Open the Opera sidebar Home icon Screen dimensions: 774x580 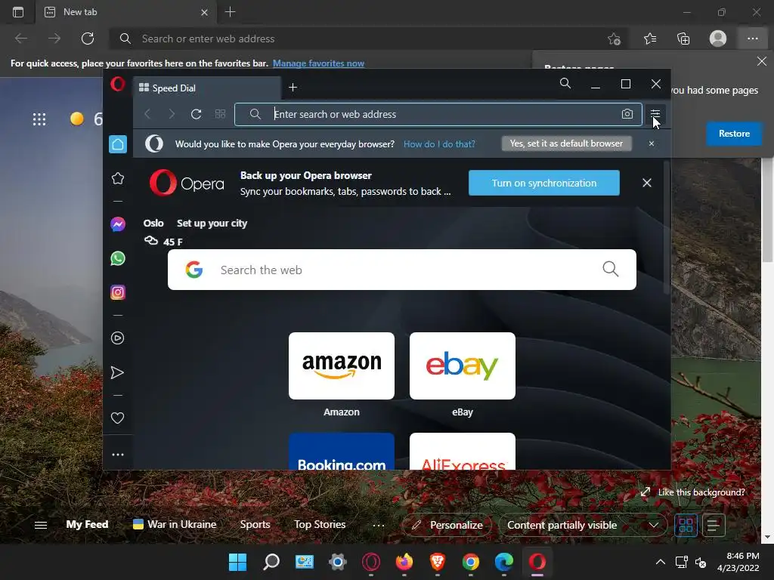pos(117,144)
